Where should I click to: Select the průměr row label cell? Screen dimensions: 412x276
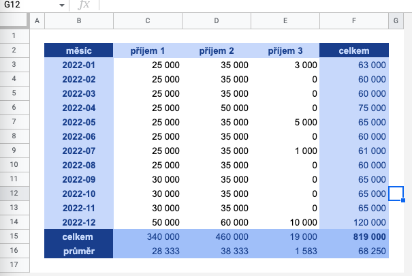79,251
